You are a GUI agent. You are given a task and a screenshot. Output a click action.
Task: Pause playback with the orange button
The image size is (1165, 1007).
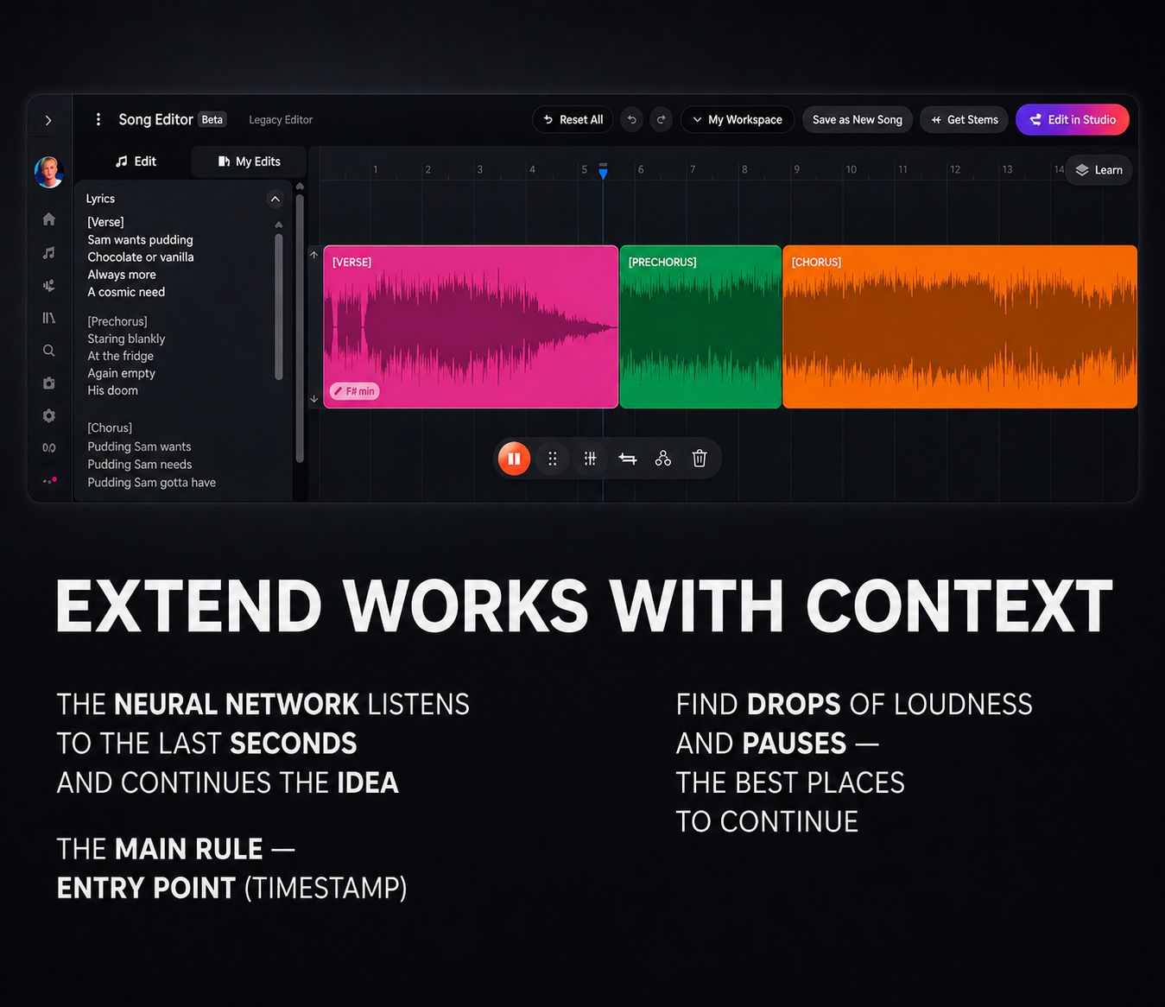[x=514, y=459]
